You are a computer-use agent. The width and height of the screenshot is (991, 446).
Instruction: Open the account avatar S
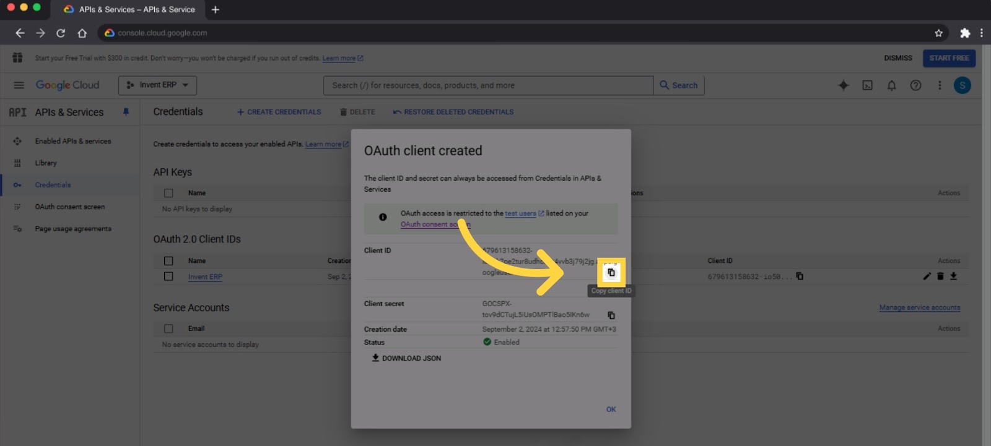click(962, 85)
